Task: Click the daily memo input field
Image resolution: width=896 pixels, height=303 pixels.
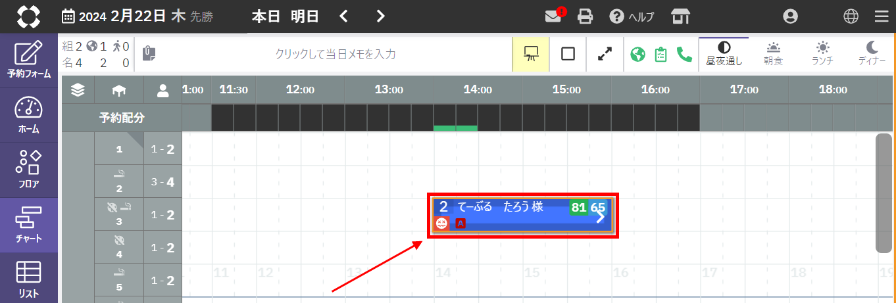Action: (x=336, y=54)
